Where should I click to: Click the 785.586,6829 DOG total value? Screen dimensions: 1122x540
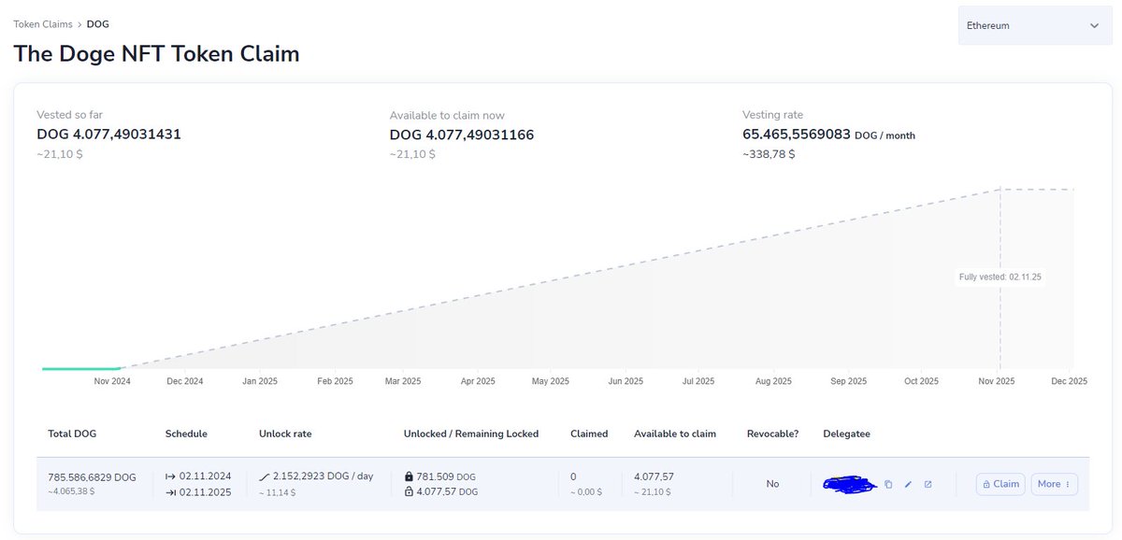(92, 477)
